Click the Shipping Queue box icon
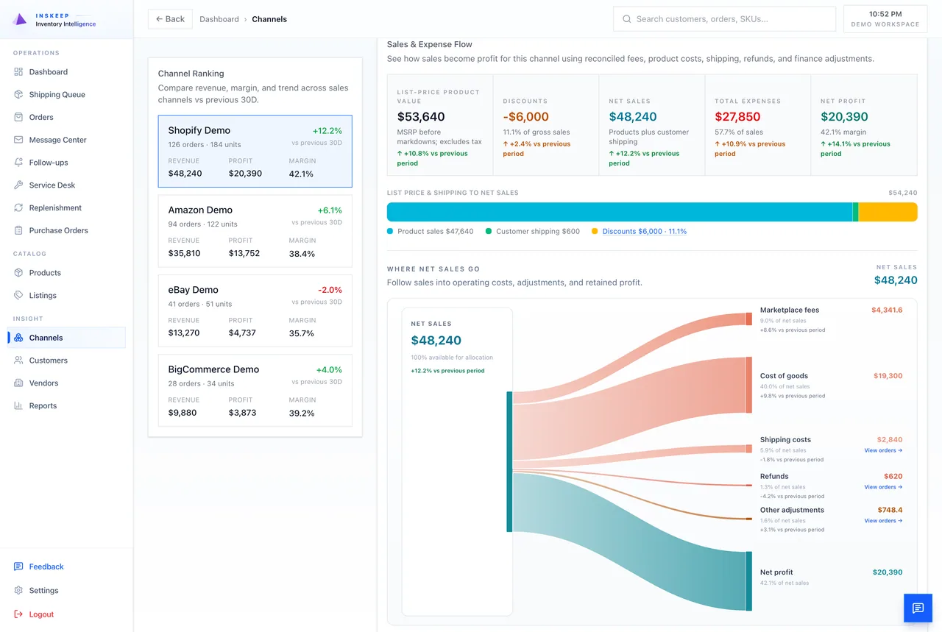Image resolution: width=942 pixels, height=632 pixels. click(18, 94)
